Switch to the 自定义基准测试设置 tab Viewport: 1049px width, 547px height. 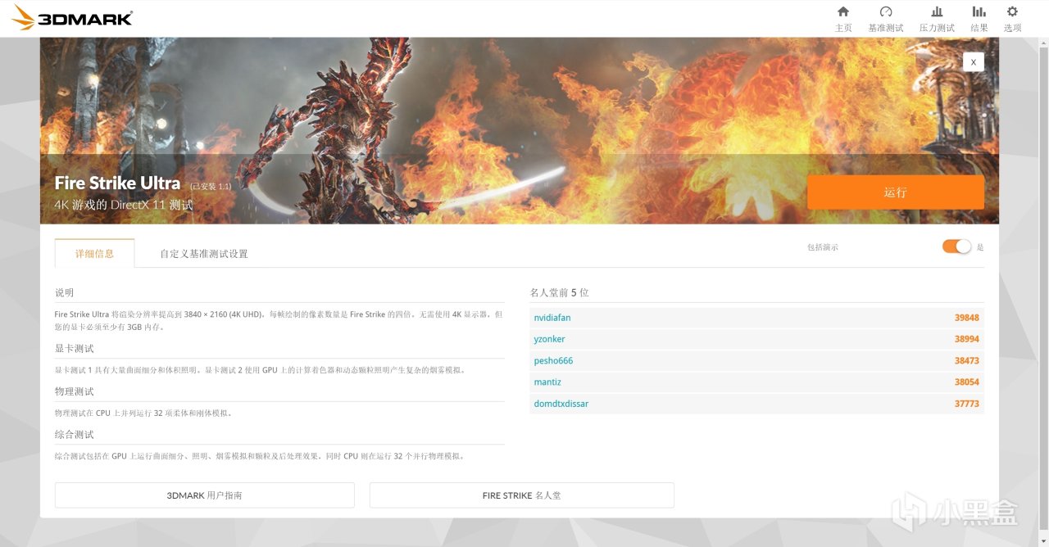point(204,254)
